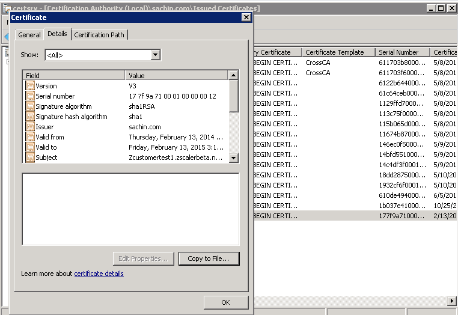Click the Version field icon

coord(30,86)
